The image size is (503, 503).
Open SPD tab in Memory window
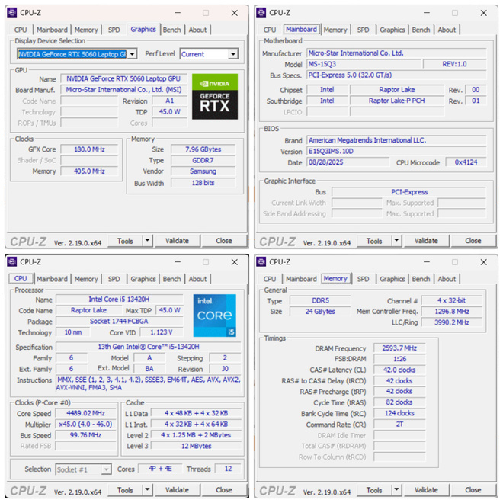[363, 279]
